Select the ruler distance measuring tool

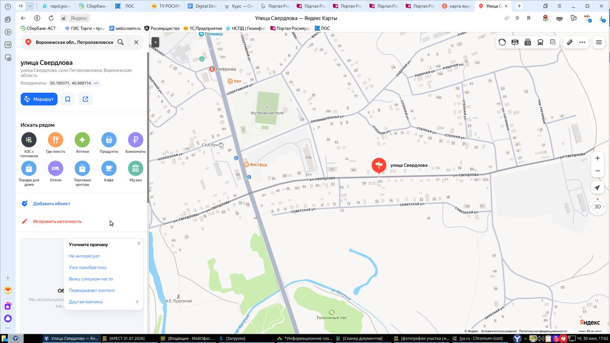570,42
